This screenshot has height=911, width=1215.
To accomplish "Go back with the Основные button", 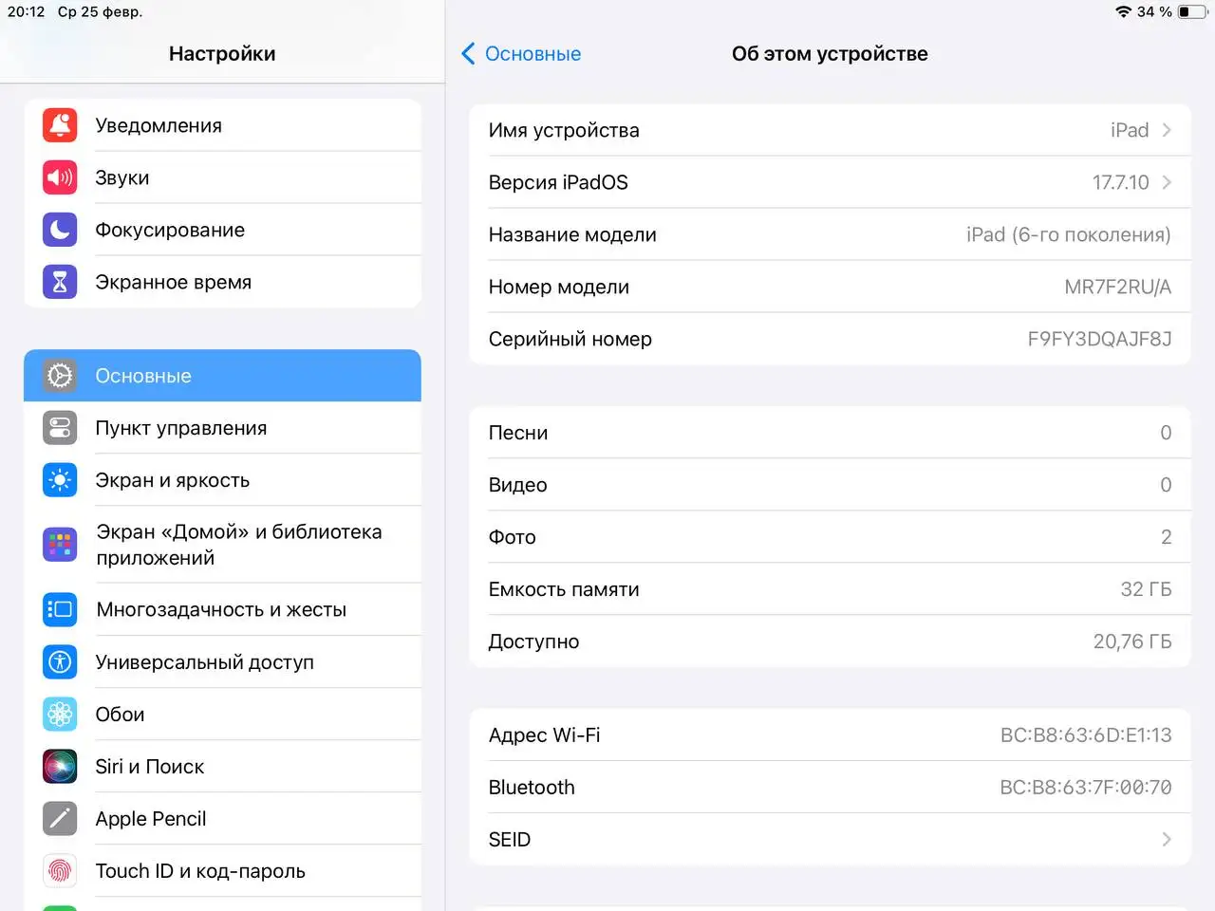I will (520, 54).
